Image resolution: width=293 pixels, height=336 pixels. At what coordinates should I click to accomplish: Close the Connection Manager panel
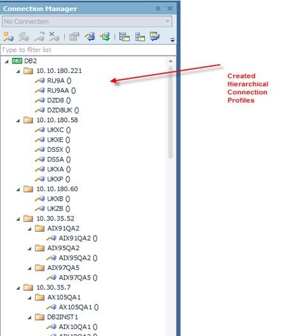tap(170, 8)
